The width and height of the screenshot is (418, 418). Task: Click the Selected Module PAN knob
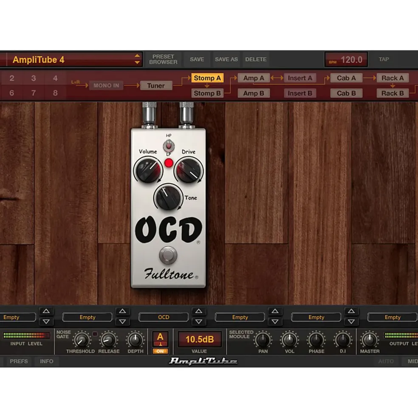coord(263,340)
